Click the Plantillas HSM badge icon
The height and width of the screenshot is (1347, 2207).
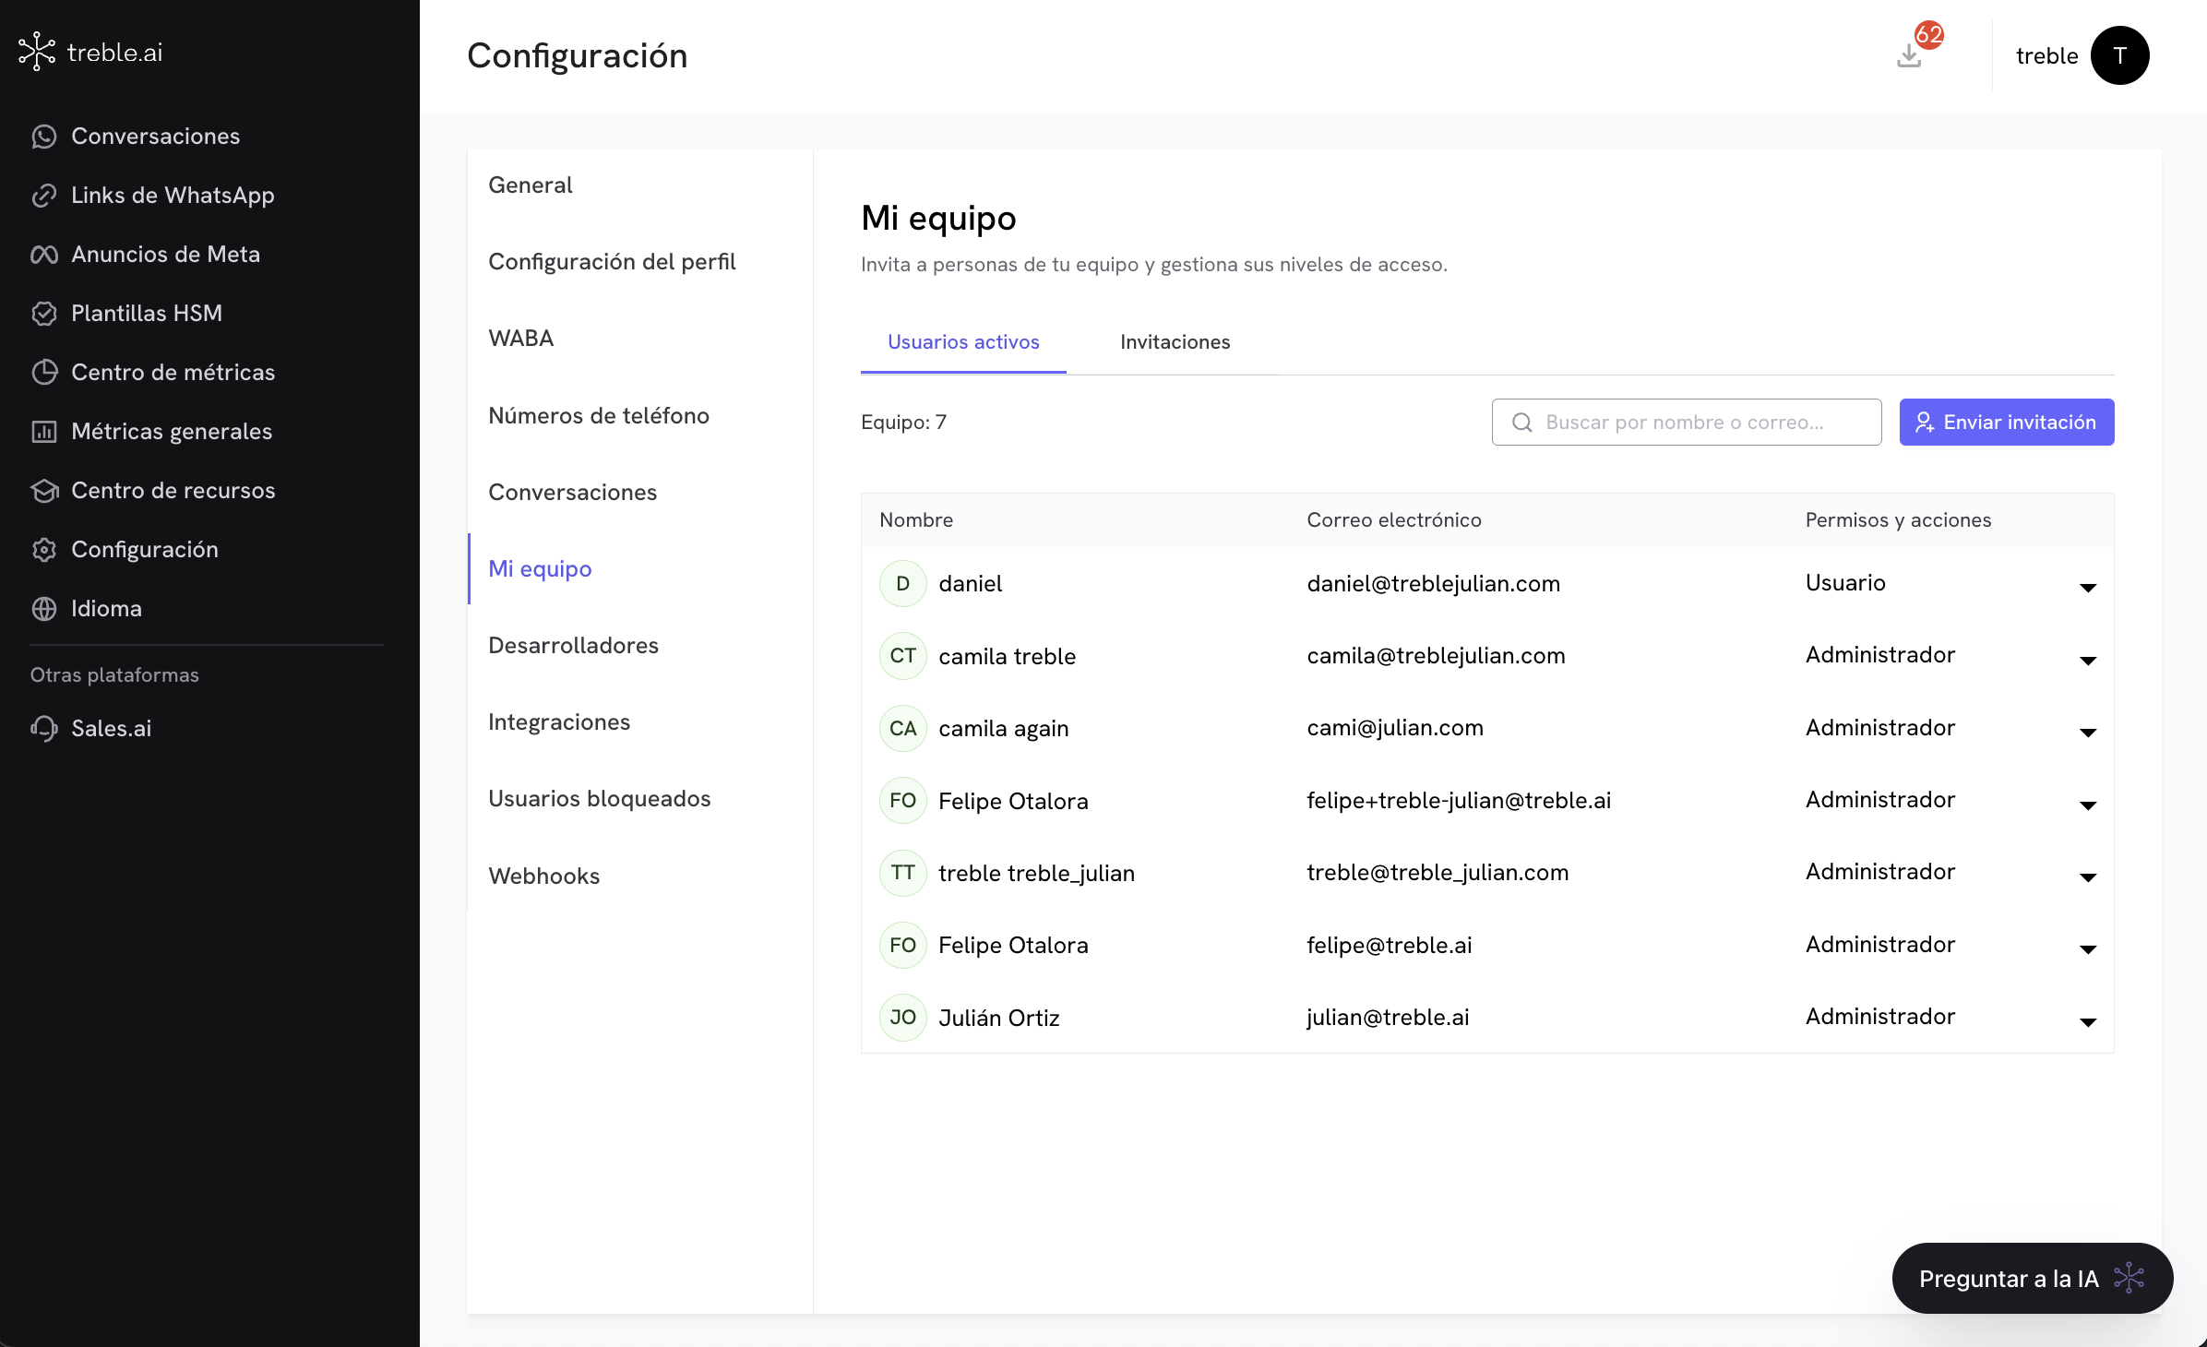[x=43, y=314]
